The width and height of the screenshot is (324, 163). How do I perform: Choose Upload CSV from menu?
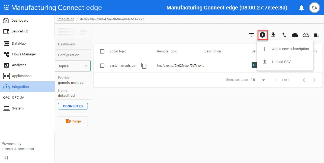point(285,62)
